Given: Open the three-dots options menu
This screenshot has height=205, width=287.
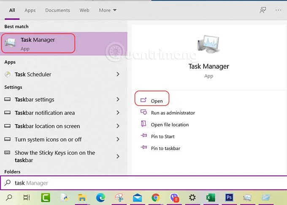Looking at the screenshot, I should click(x=278, y=10).
